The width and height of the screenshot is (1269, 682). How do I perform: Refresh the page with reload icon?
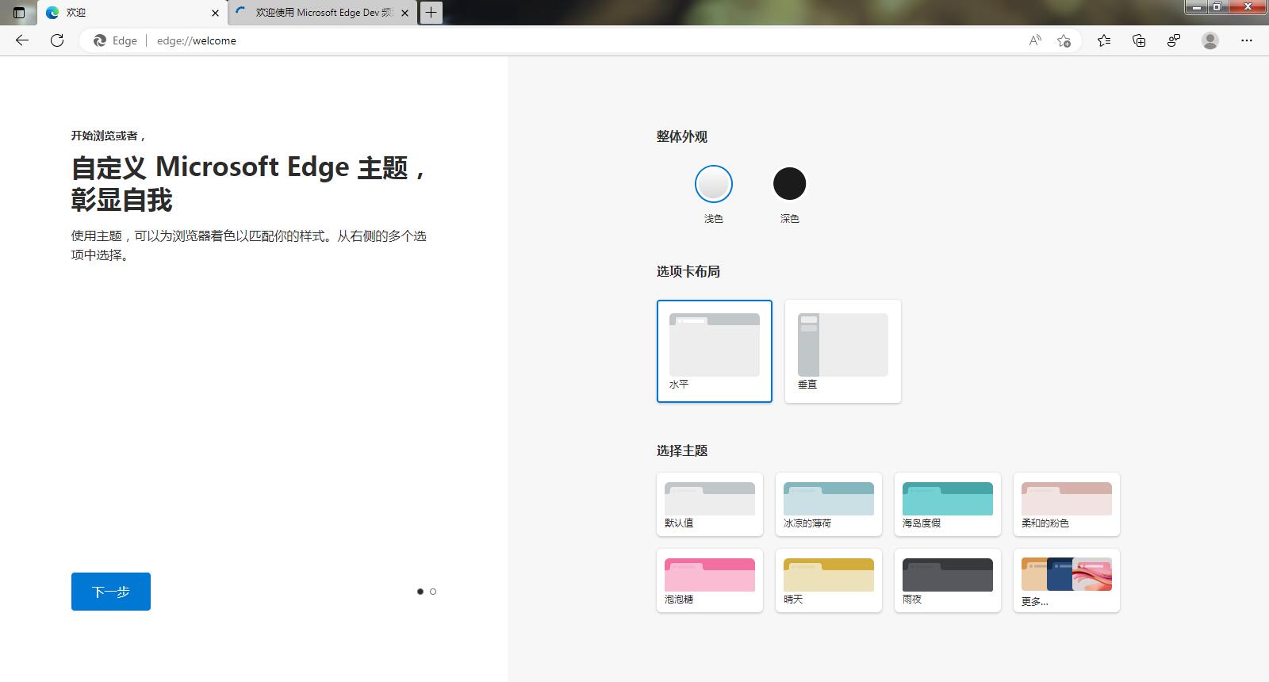pos(57,40)
